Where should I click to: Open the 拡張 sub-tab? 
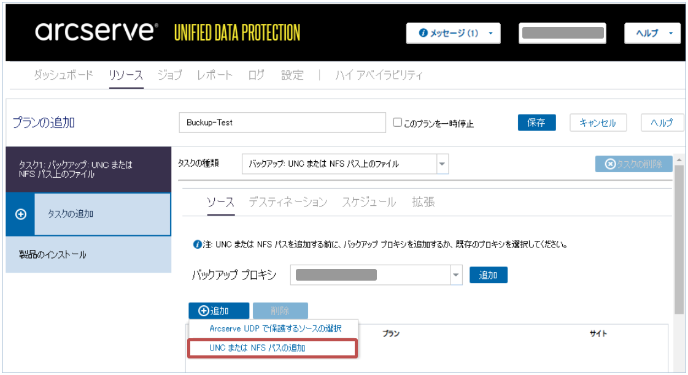423,202
